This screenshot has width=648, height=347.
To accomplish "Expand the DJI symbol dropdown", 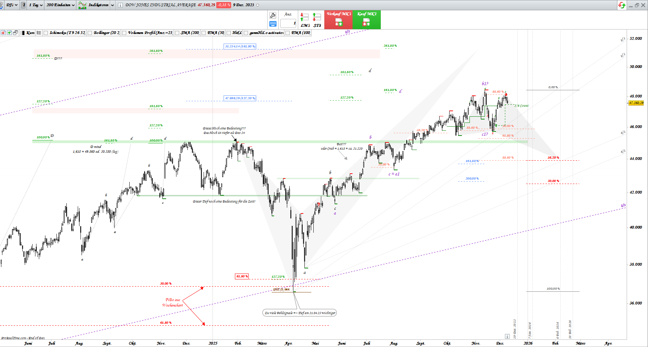I will point(11,5).
